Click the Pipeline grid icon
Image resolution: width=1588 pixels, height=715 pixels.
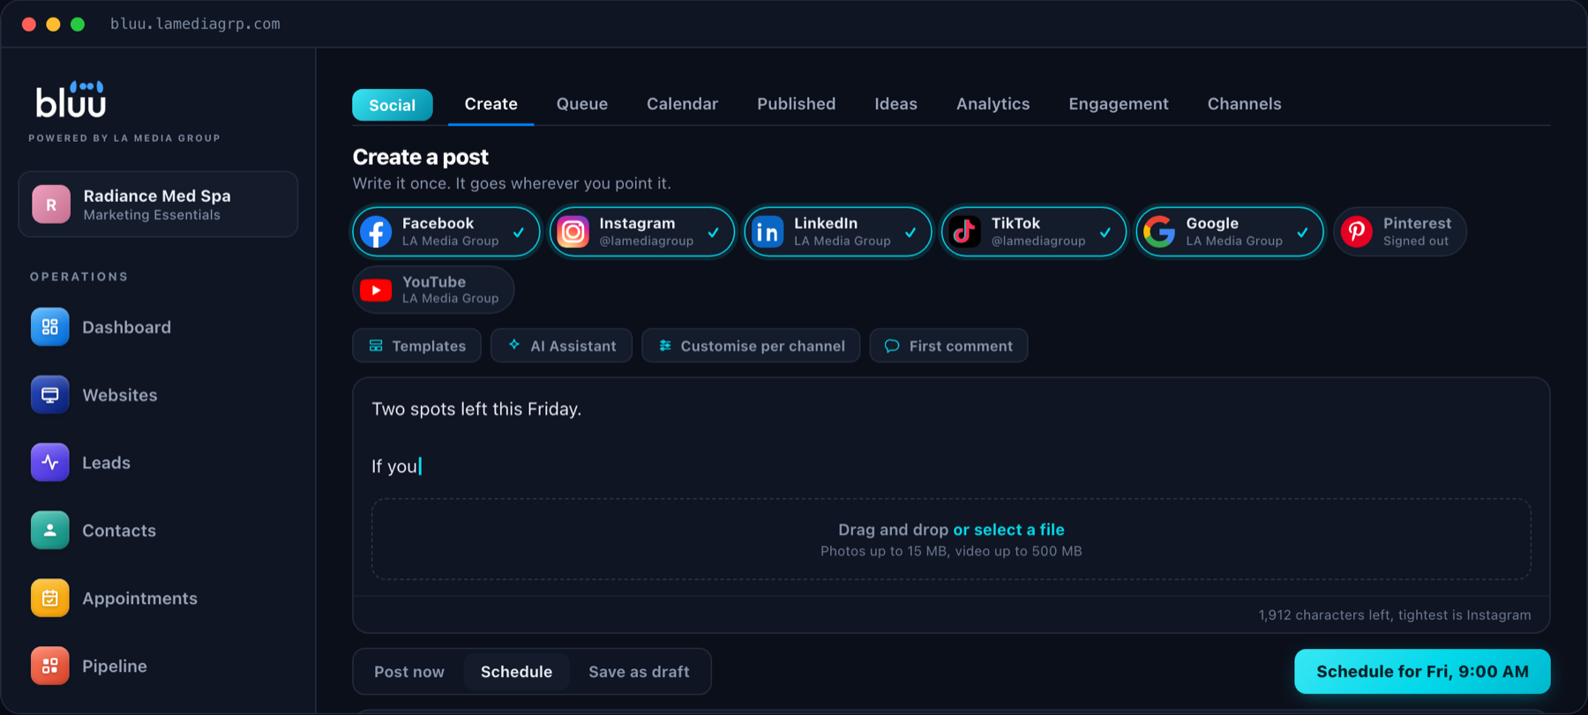tap(49, 666)
